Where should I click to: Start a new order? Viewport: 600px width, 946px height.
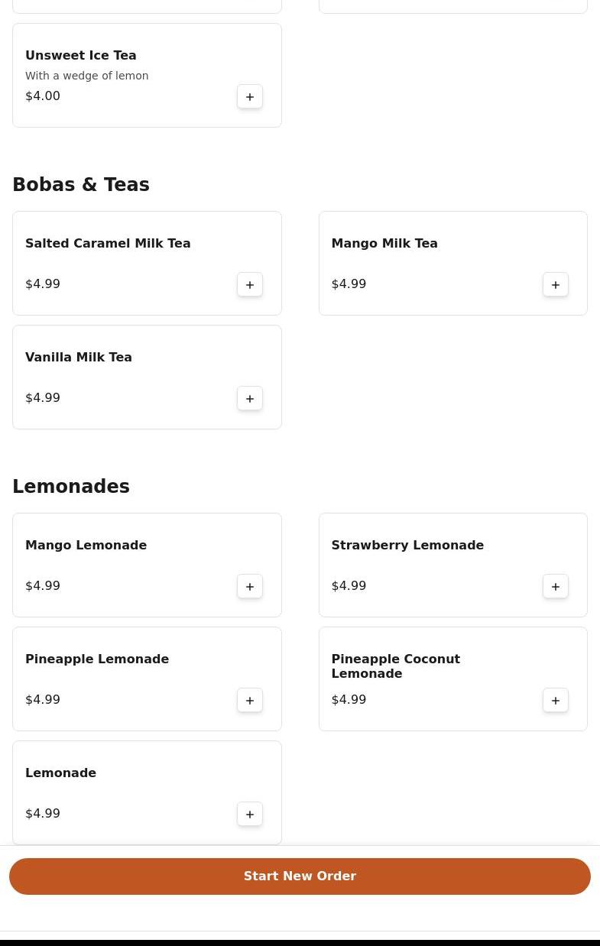pyautogui.click(x=300, y=876)
